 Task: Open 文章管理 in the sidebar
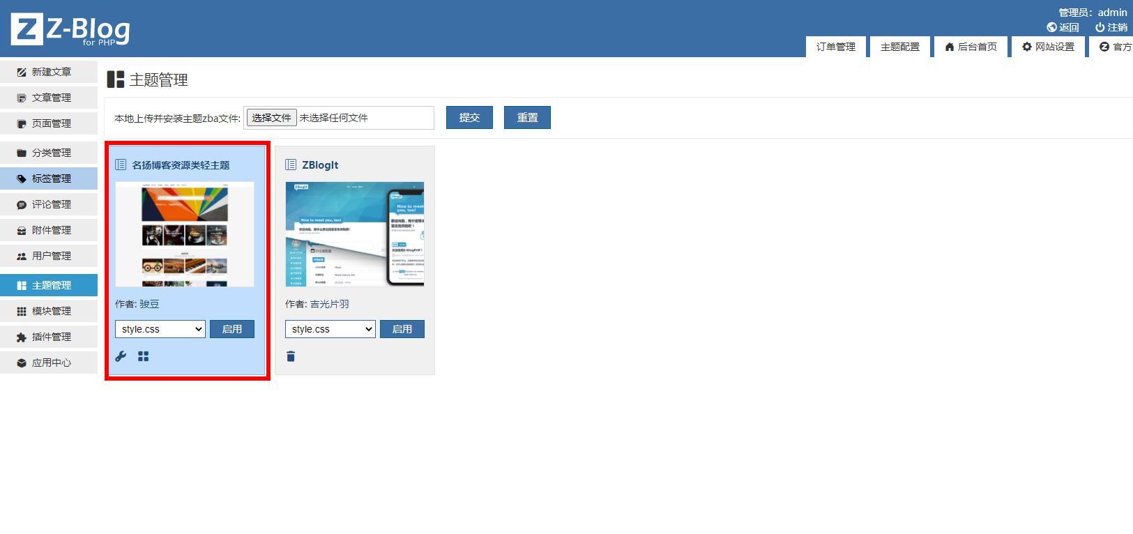[49, 98]
